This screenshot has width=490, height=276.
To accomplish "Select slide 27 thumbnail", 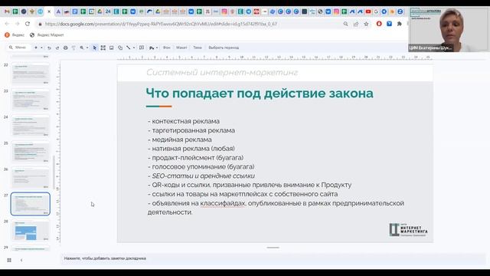I will click(x=31, y=204).
